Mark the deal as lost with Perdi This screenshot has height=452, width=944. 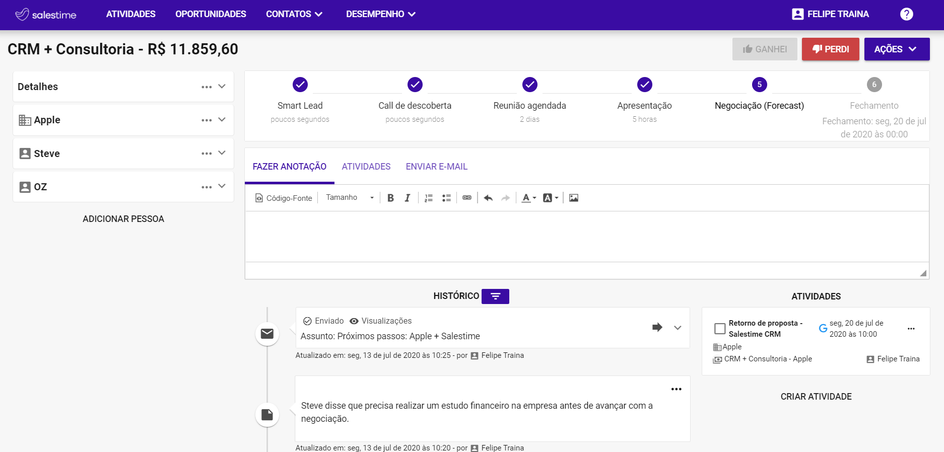tap(831, 49)
